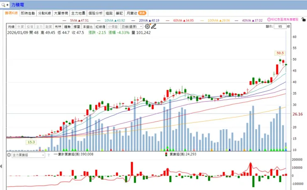Close the 主力買賣超 indicator panel

(x=9, y=155)
